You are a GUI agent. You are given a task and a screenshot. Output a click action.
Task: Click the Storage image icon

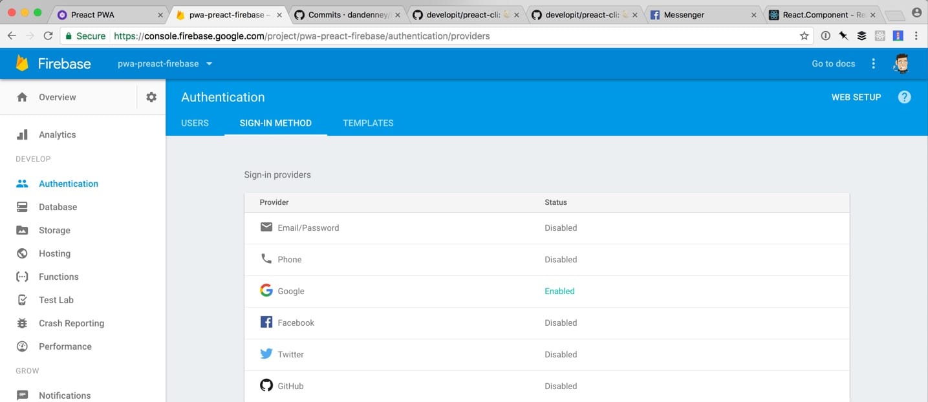(x=22, y=230)
